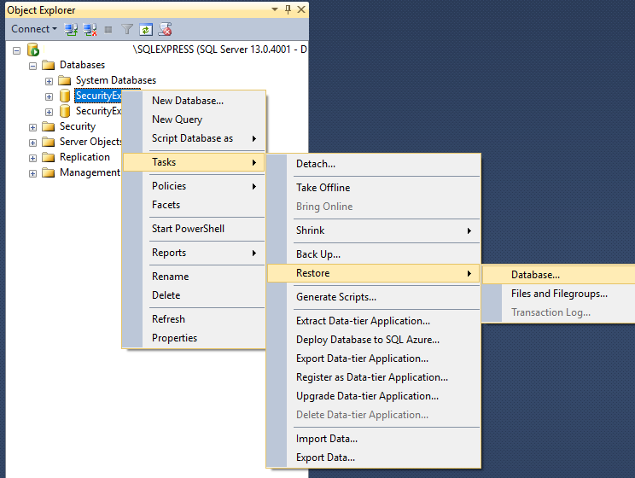This screenshot has height=478, width=635.
Task: Select the Security tree label
Action: 78,126
